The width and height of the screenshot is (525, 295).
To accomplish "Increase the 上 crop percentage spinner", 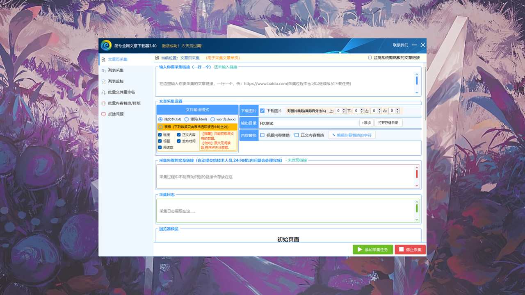I will [x=344, y=109].
